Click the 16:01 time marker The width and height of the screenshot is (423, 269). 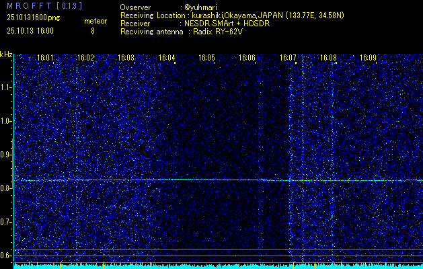(x=45, y=57)
